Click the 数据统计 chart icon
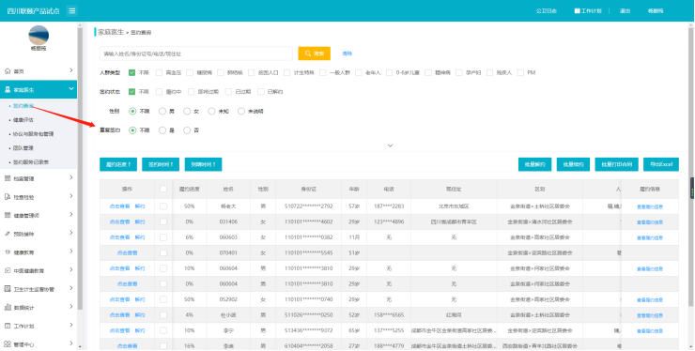This screenshot has height=351, width=695. (x=8, y=307)
